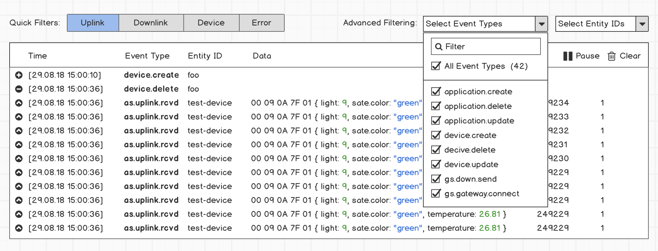Viewport: 658px width, 251px height.
Task: Click the pause bars icon next to the word Pause
Action: click(x=568, y=56)
